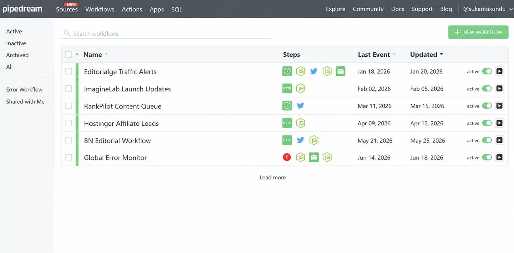Click the HTTP trigger icon in Hostinger Affiliate Leads
514x253 pixels.
coord(287,123)
